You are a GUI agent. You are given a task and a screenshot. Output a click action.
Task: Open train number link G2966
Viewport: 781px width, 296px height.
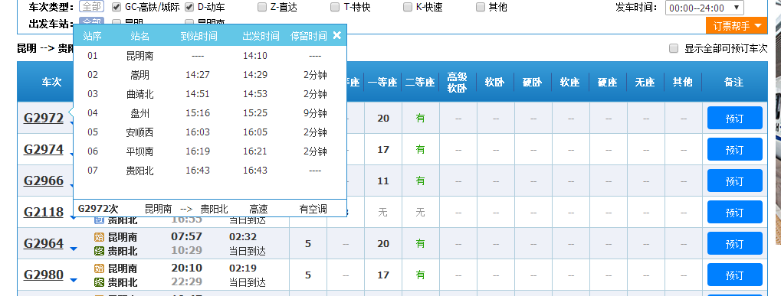pyautogui.click(x=44, y=181)
